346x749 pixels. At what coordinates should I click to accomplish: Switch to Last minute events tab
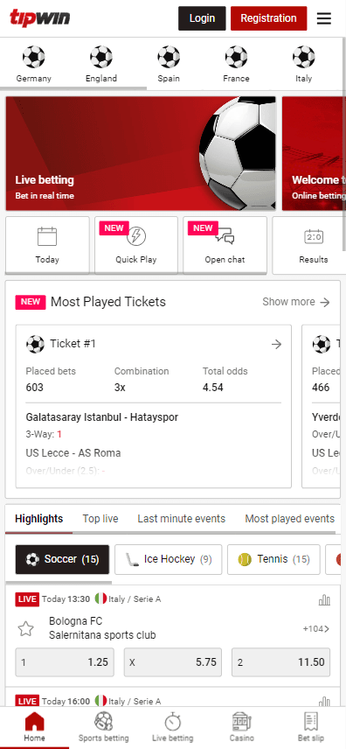[x=182, y=519]
